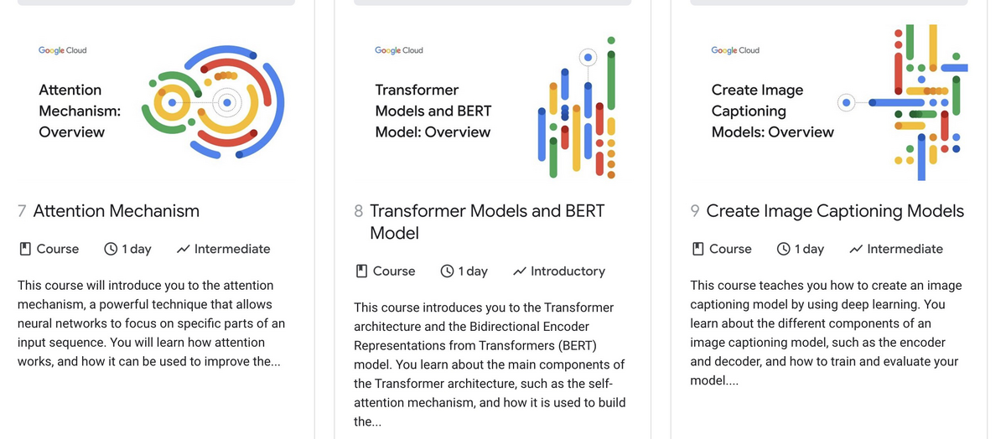Open the Attention Mechanism course title
Viewport: 1006px width, 439px height.
coord(117,211)
